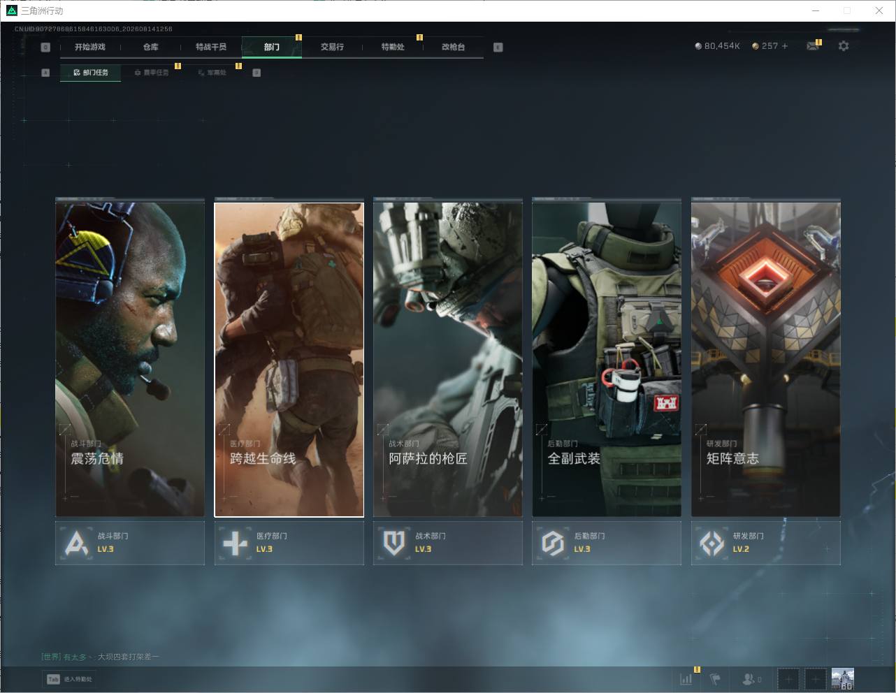This screenshot has width=896, height=693.
Task: Click the D next sub-tab key icon
Action: 256,73
